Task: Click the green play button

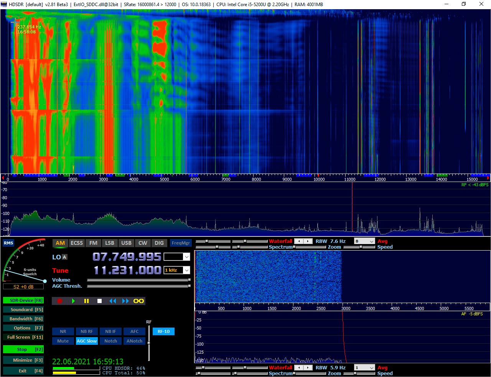Action: pos(73,301)
